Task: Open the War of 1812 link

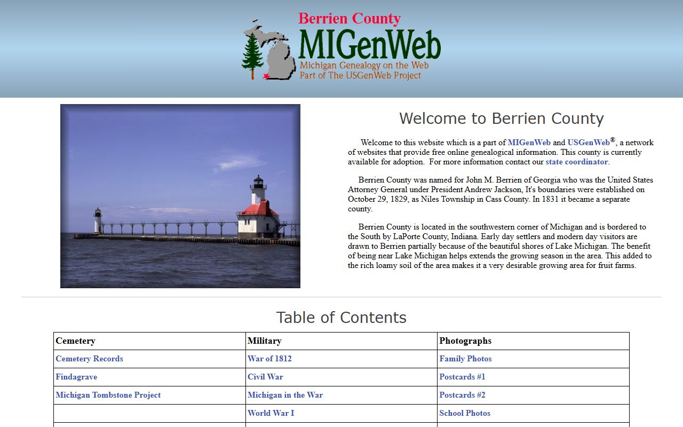Action: coord(269,359)
